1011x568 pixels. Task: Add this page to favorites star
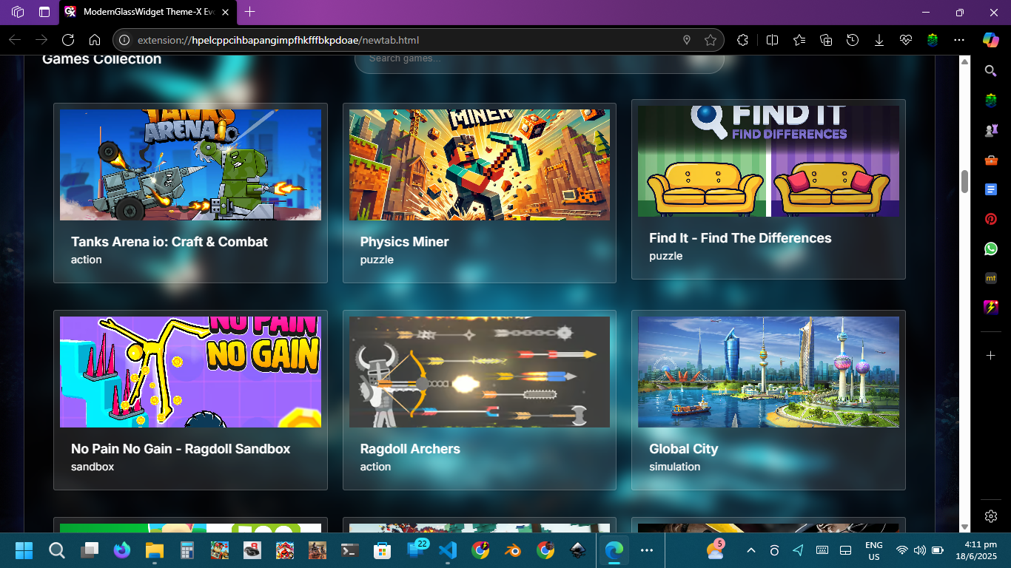(x=711, y=40)
